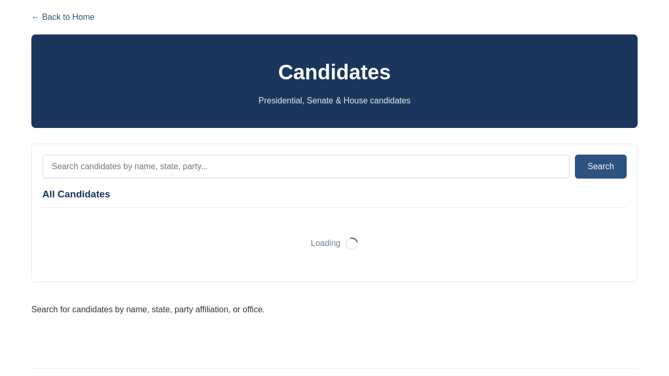Click the Candidates page title
Screen dimensions: 669x376
[x=334, y=72]
